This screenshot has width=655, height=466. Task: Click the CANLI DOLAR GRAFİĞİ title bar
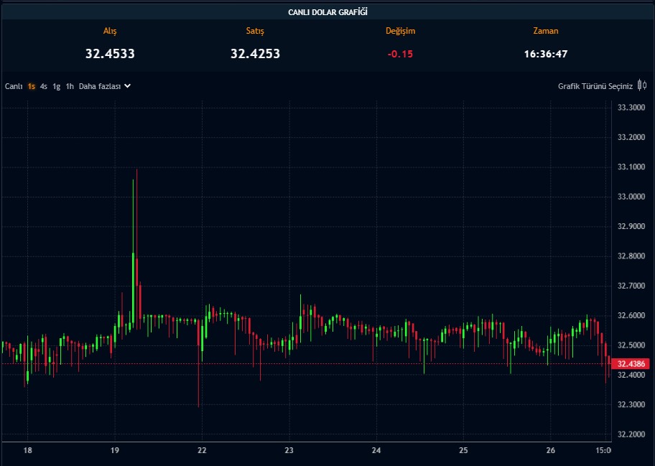click(x=327, y=11)
